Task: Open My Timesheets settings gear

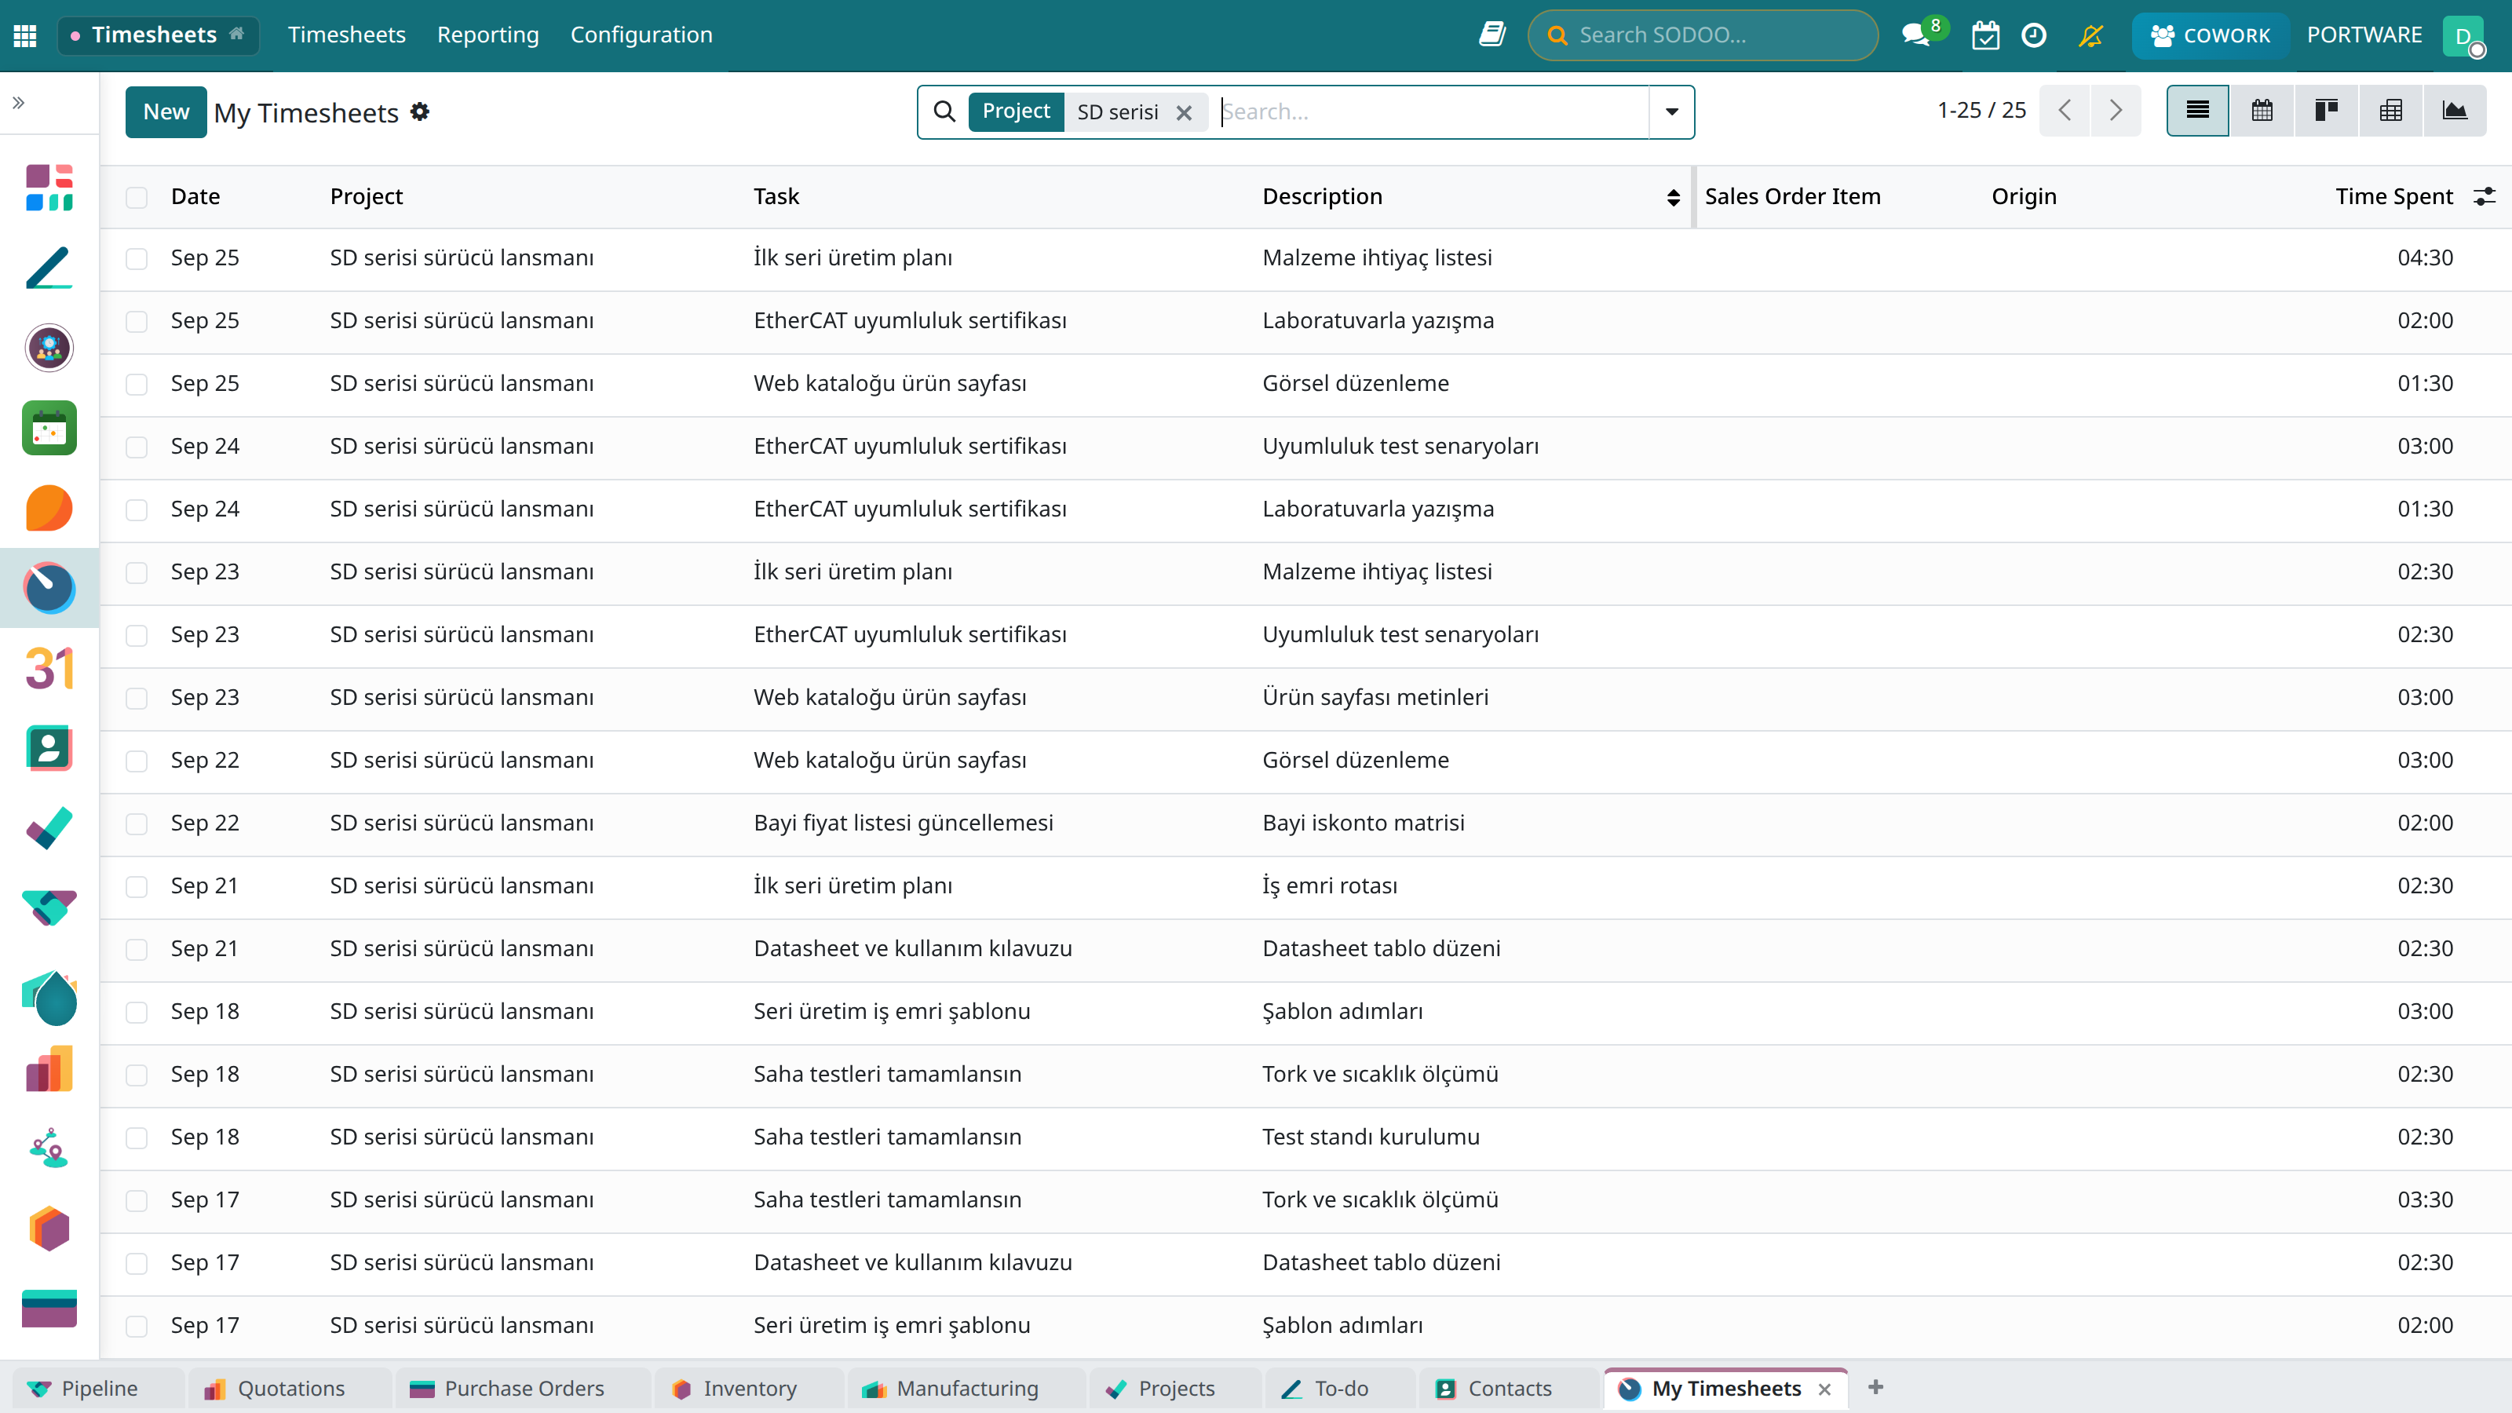Action: click(419, 111)
